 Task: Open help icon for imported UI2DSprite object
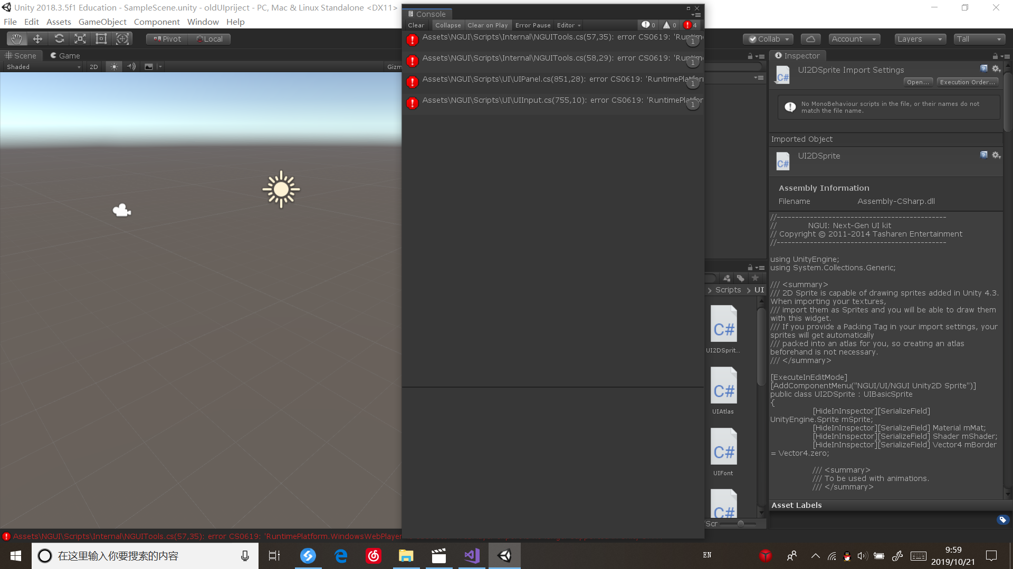pos(983,155)
